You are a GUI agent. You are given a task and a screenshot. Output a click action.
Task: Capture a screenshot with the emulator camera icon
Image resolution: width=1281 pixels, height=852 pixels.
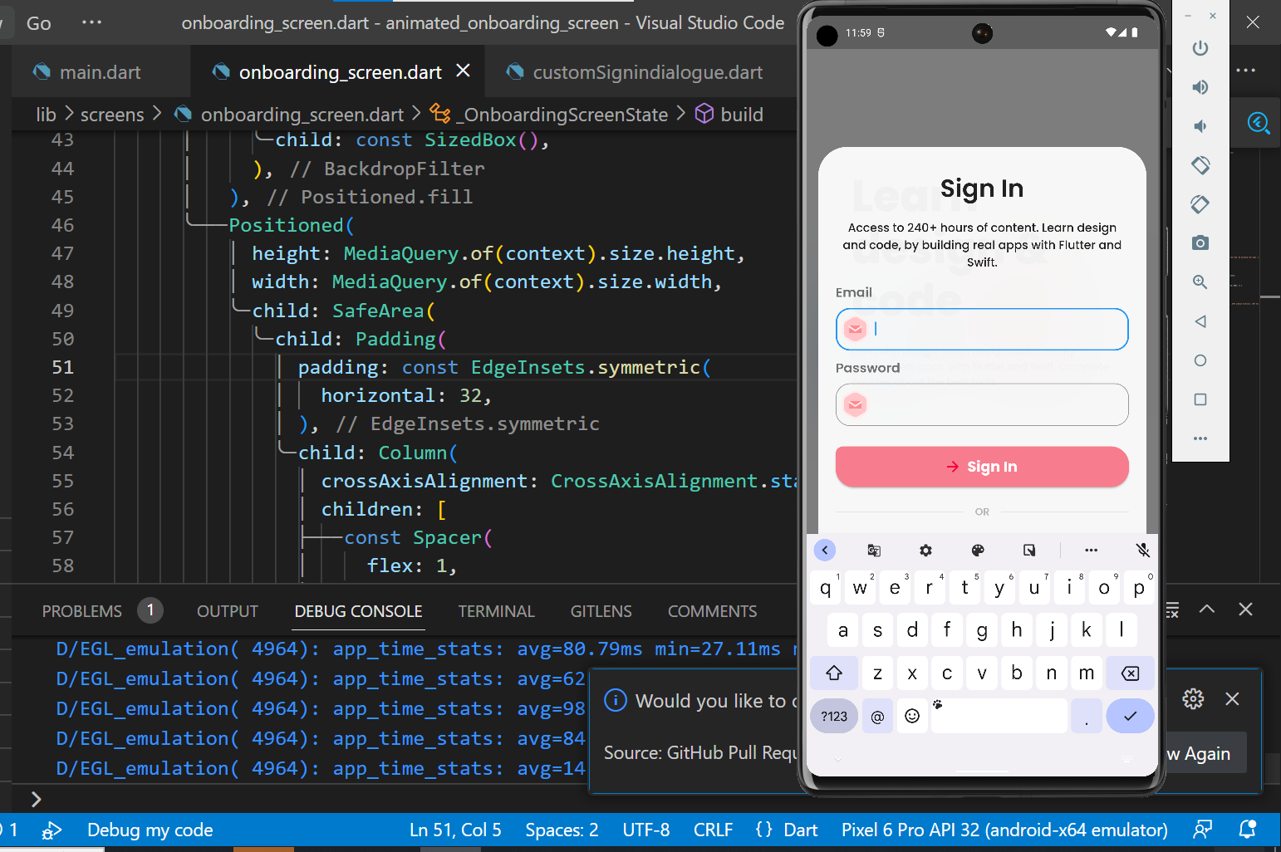pos(1200,242)
